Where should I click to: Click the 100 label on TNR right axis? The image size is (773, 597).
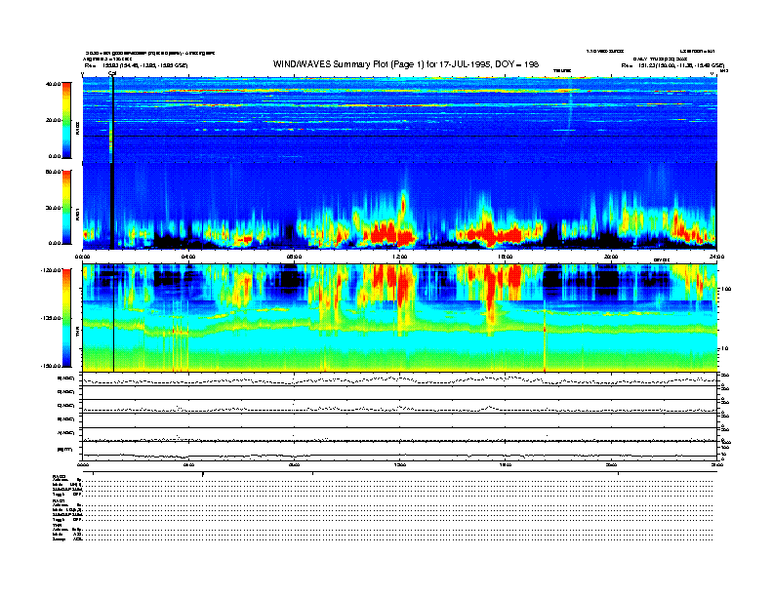click(x=726, y=289)
